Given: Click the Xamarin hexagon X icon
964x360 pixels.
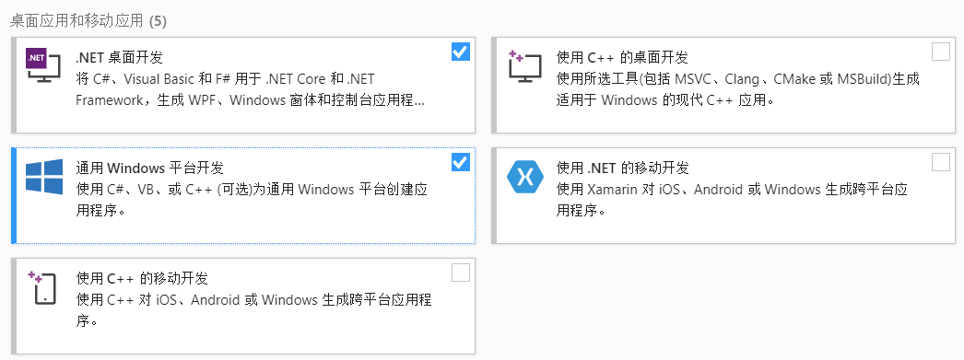Looking at the screenshot, I should click(x=525, y=176).
